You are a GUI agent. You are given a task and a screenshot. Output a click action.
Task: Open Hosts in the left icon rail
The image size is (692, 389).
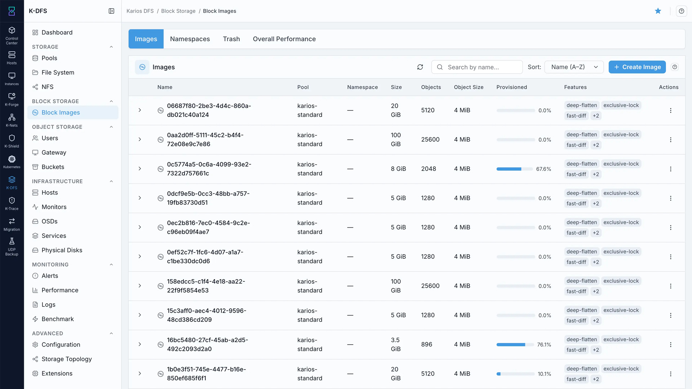12,58
